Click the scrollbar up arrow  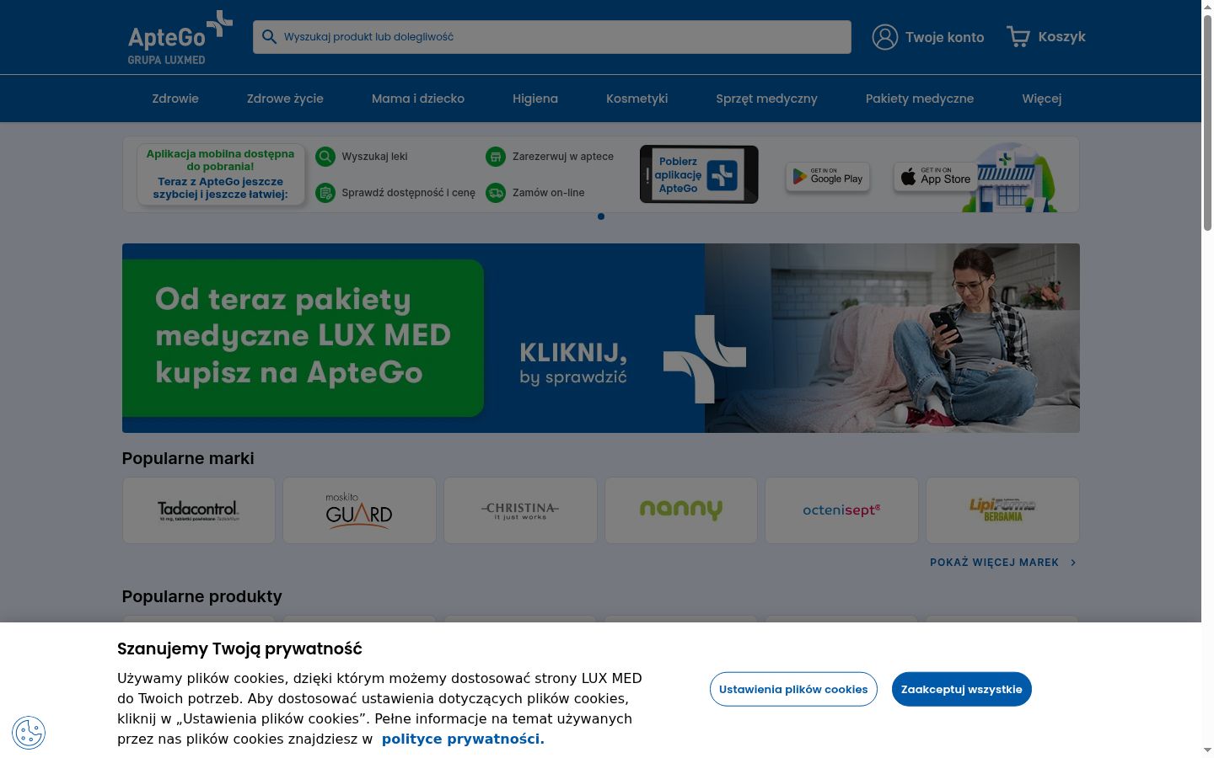click(1208, 7)
